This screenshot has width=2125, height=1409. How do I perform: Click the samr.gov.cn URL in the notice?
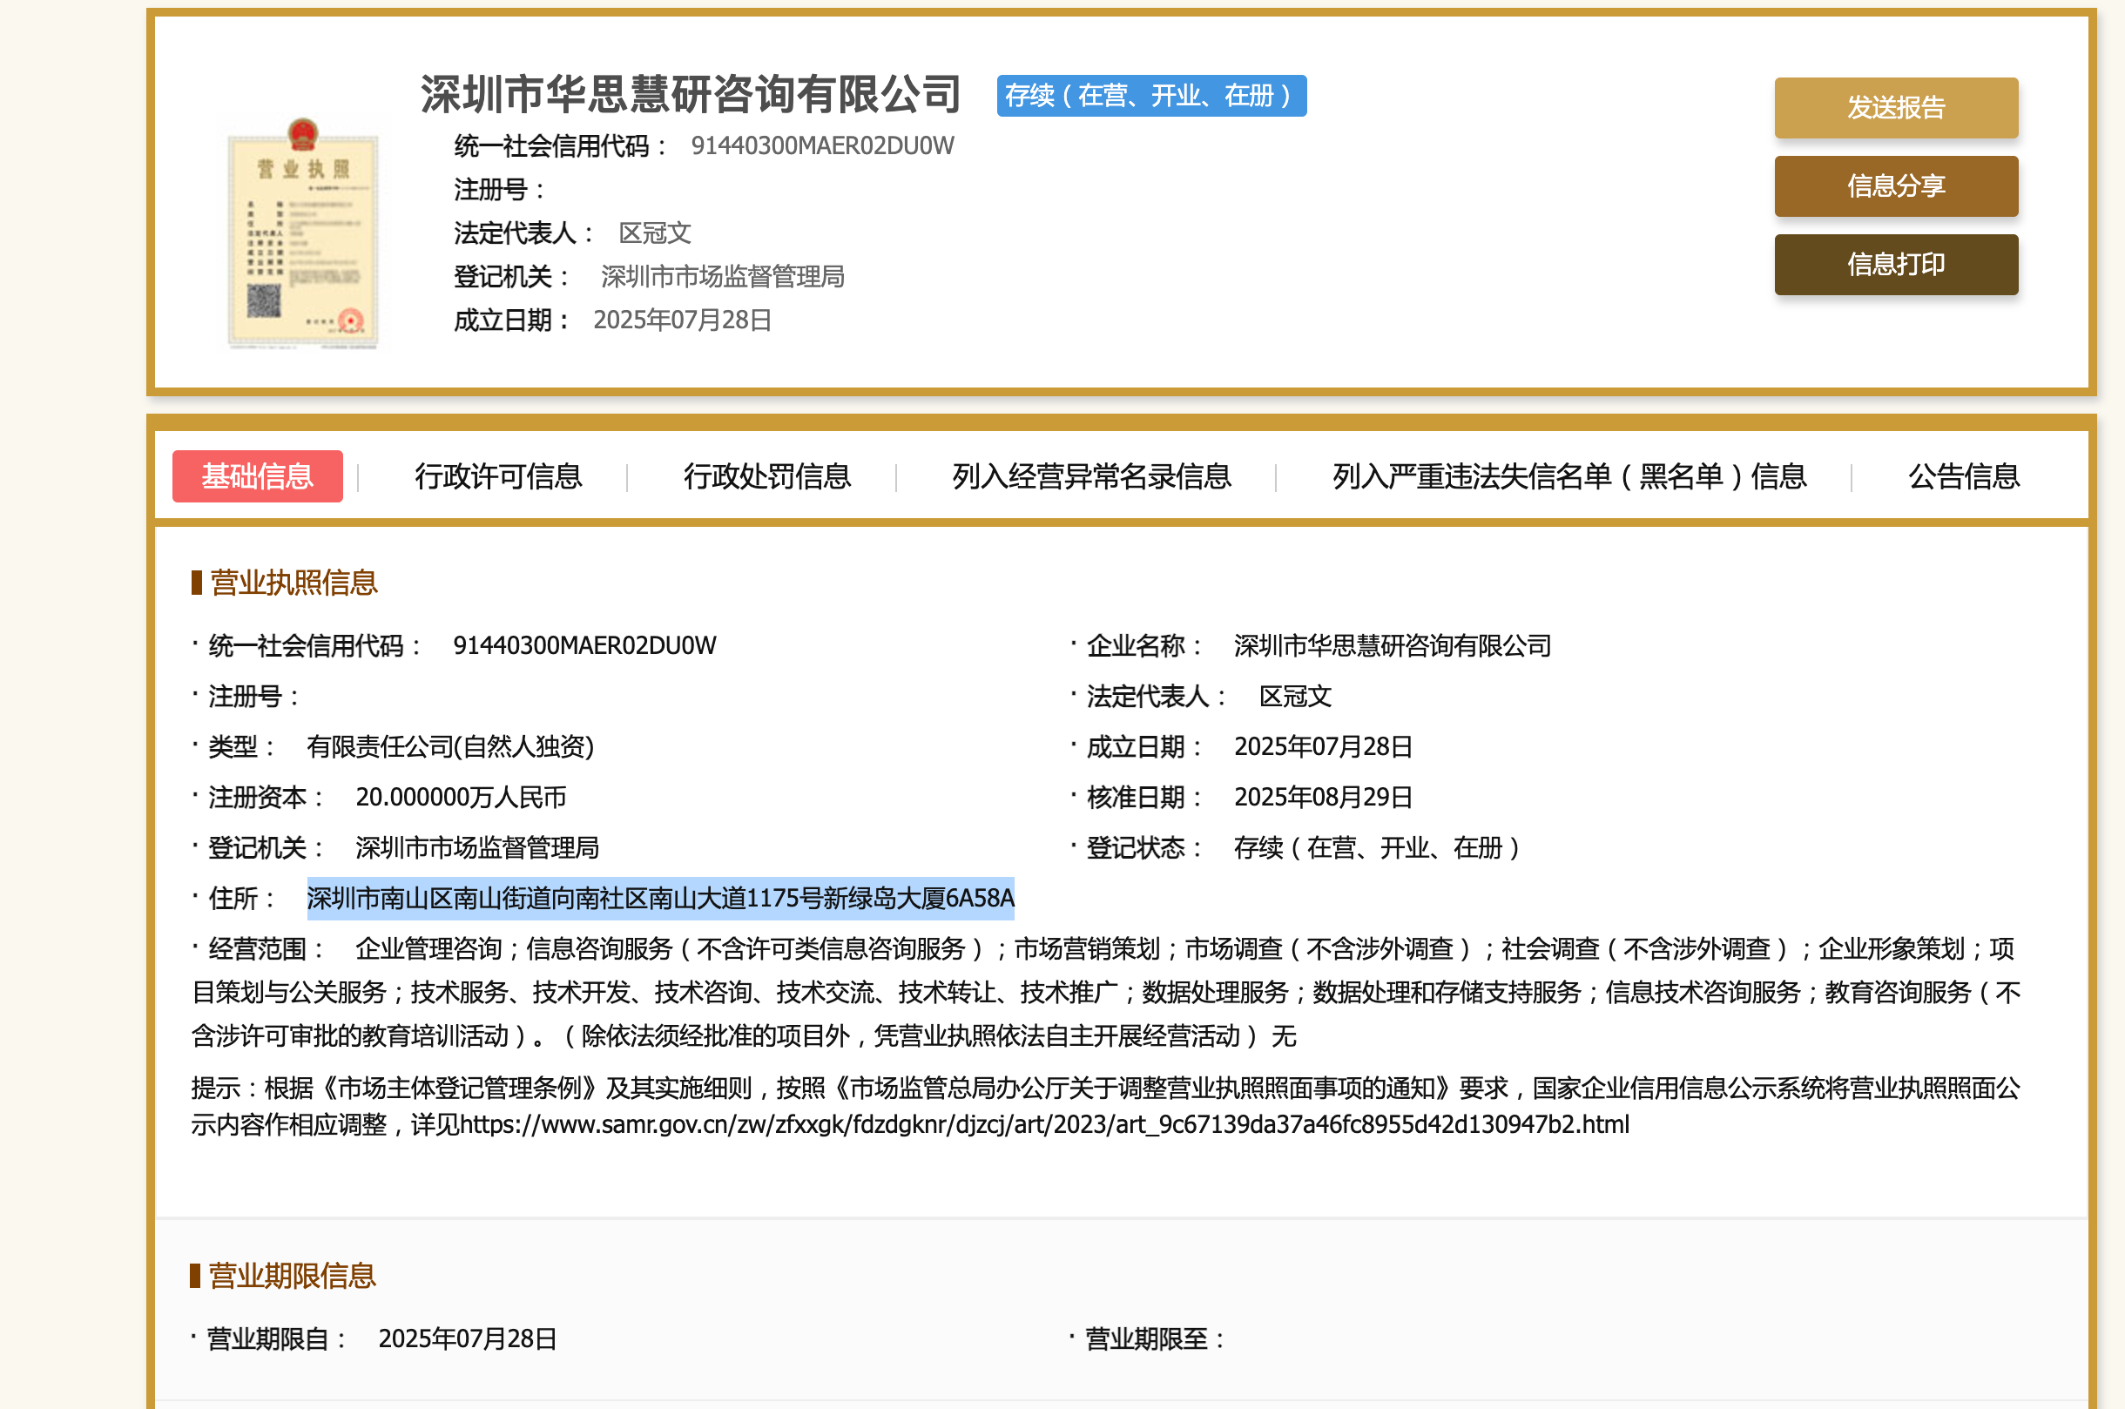point(1044,1124)
